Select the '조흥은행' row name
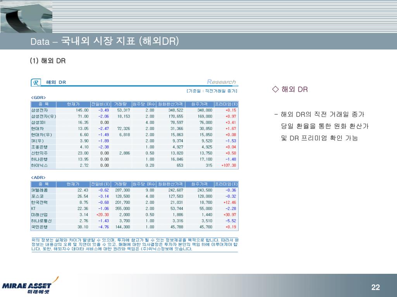Screen dimensions: 397x297 pyautogui.click(x=39, y=147)
